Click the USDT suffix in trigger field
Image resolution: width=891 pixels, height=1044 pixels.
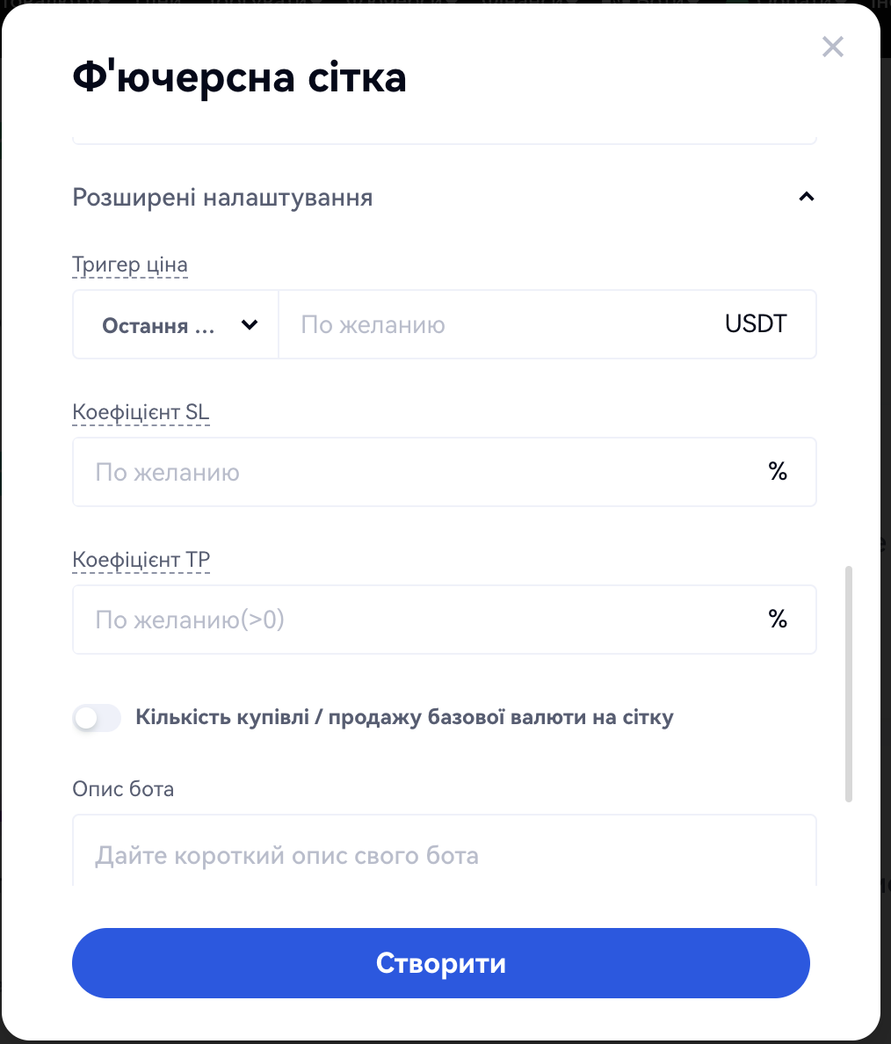[x=756, y=324]
